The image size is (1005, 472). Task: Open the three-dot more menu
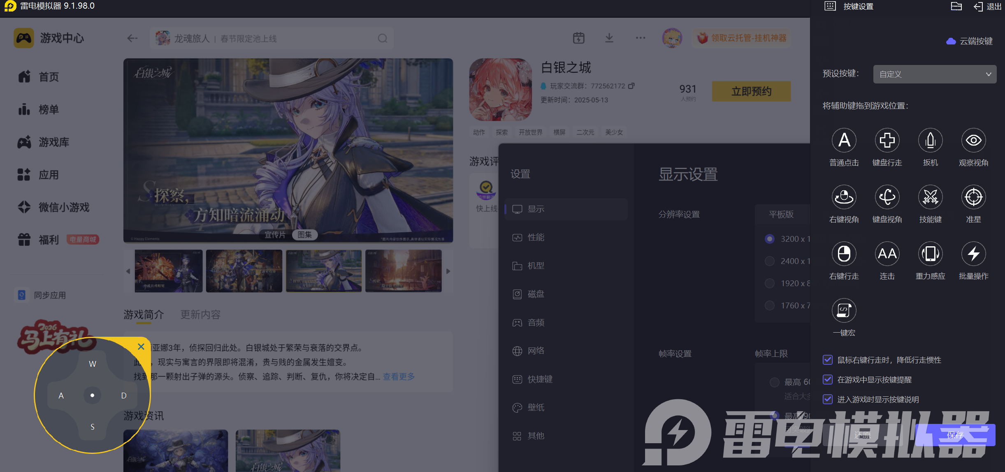tap(641, 38)
